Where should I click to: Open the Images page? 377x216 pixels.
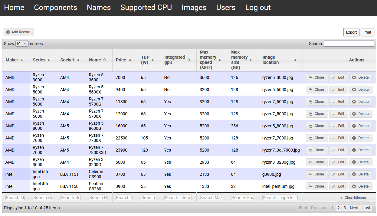click(x=194, y=8)
